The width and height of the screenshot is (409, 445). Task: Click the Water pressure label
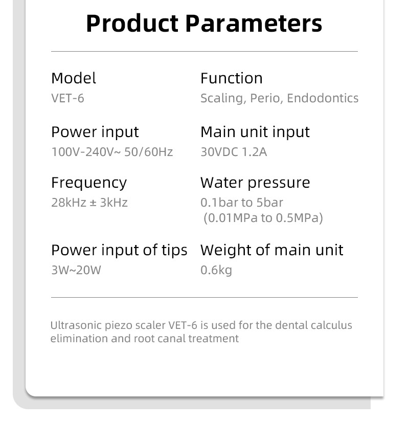[x=255, y=183]
